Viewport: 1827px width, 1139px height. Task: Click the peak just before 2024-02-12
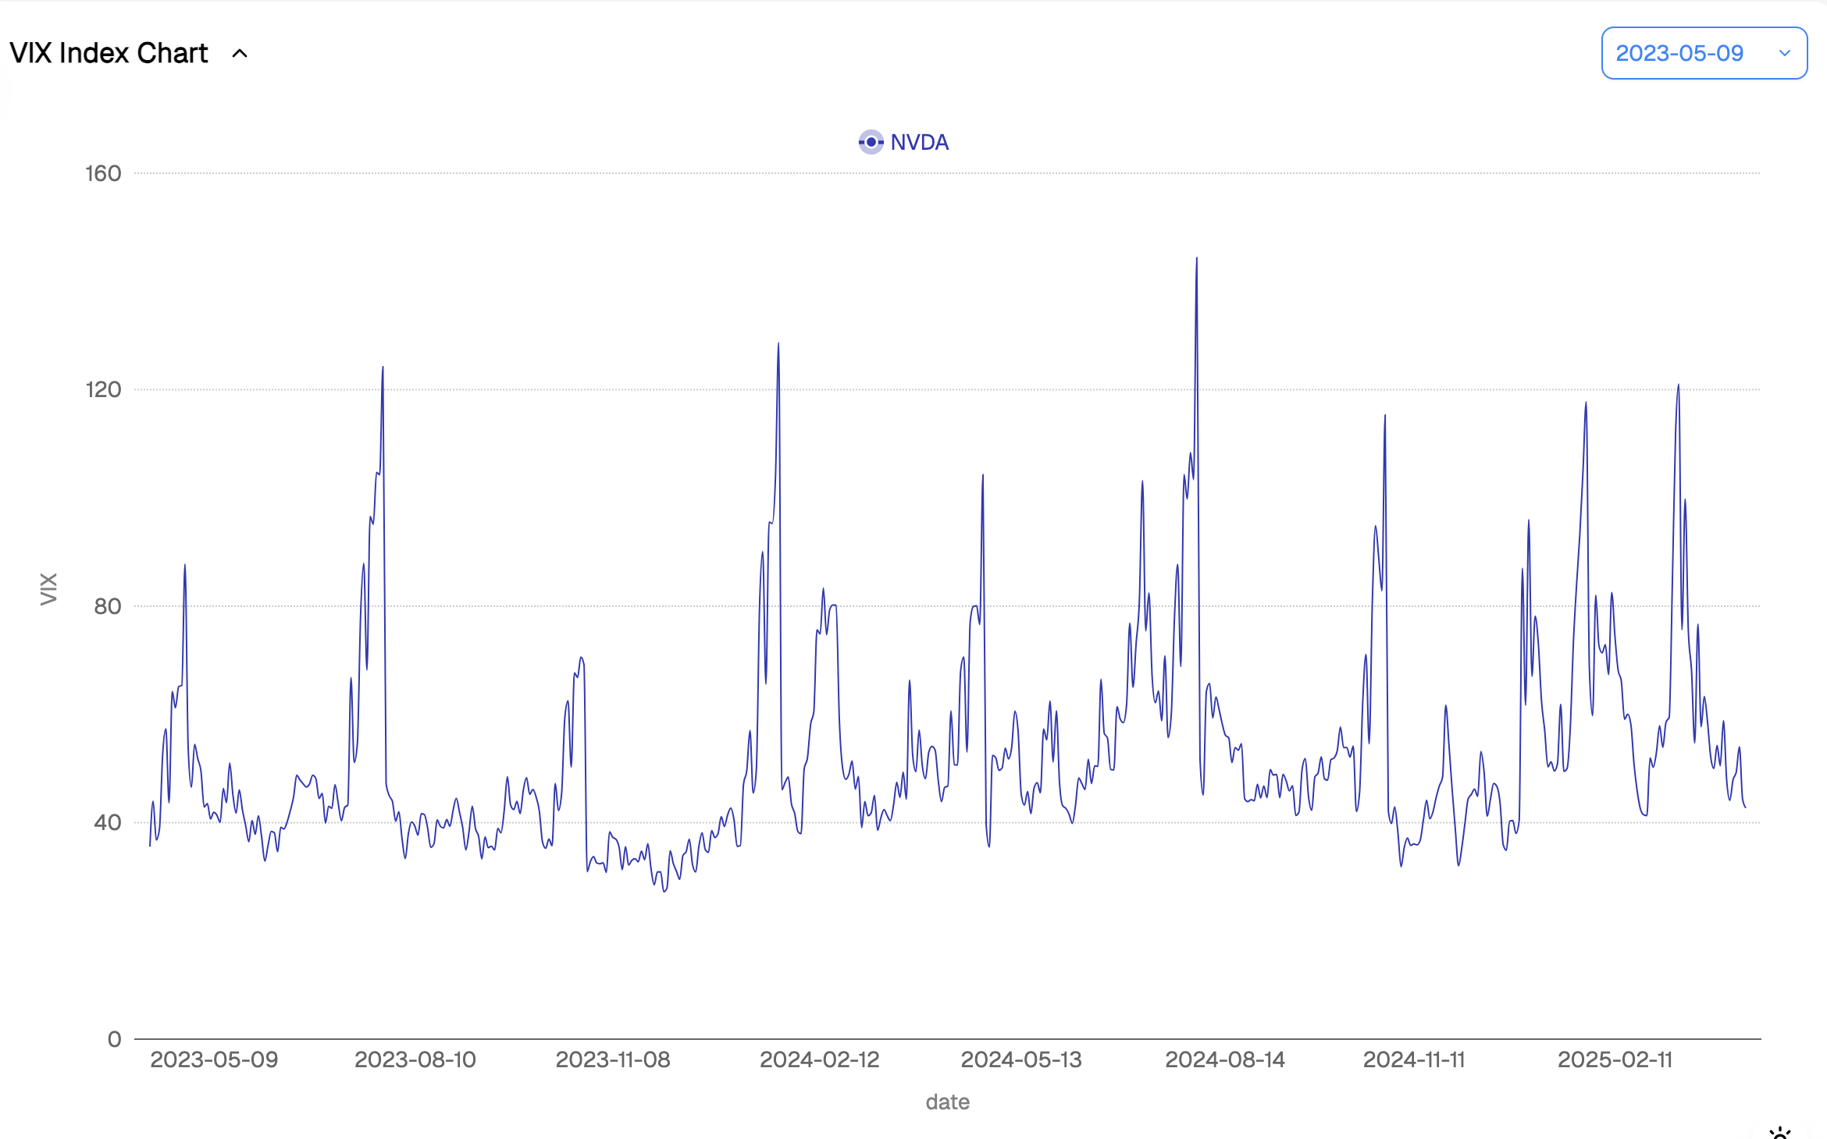pyautogui.click(x=778, y=345)
